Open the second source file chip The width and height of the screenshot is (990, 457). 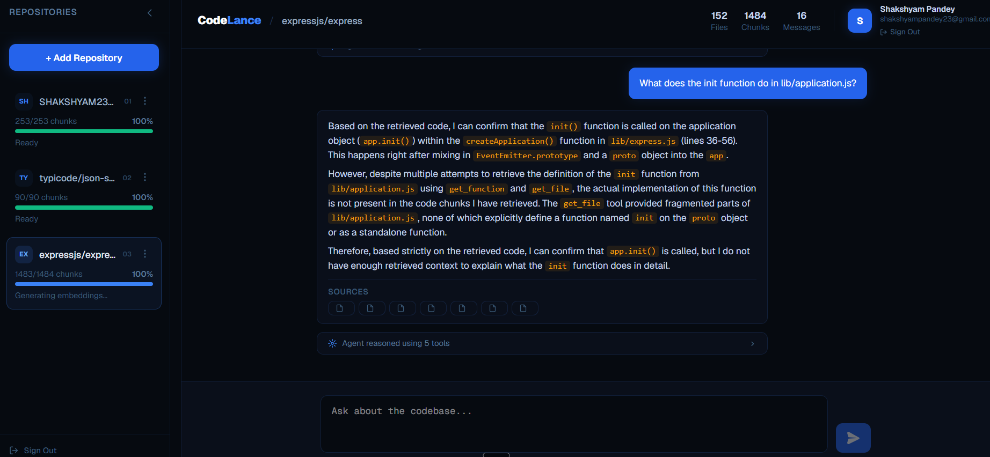coord(372,308)
